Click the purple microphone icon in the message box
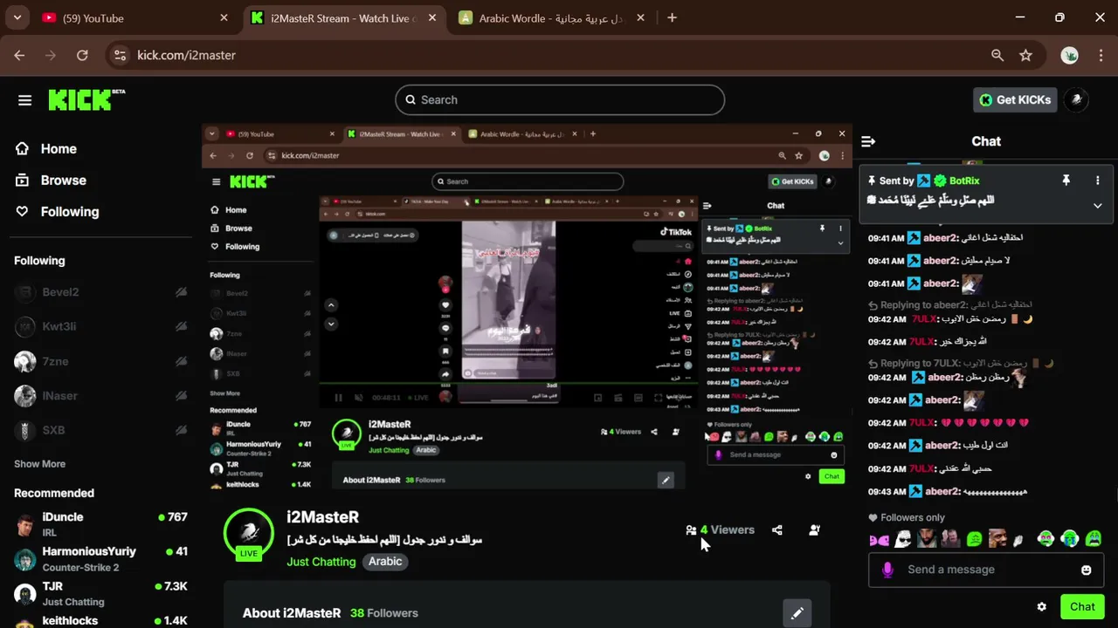 887,570
